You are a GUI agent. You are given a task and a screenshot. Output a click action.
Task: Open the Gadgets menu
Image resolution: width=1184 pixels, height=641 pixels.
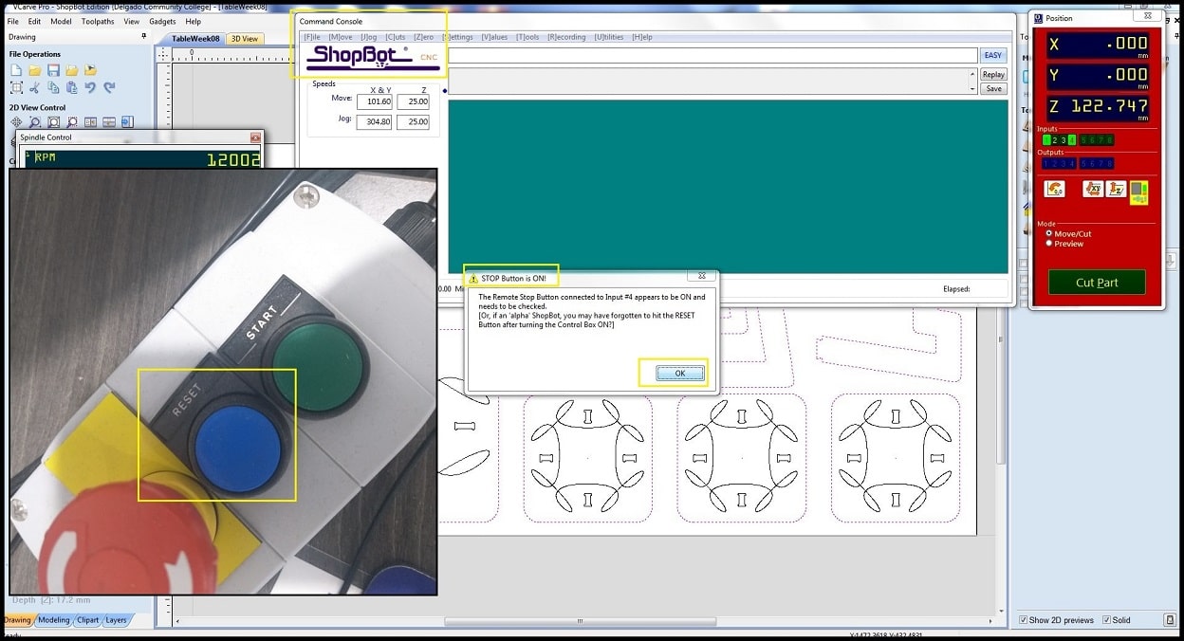(162, 21)
